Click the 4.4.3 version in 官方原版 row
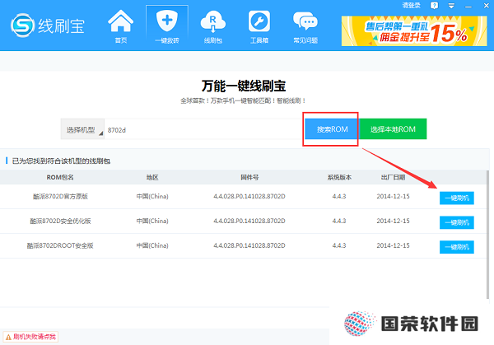The width and height of the screenshot is (494, 345). (339, 196)
